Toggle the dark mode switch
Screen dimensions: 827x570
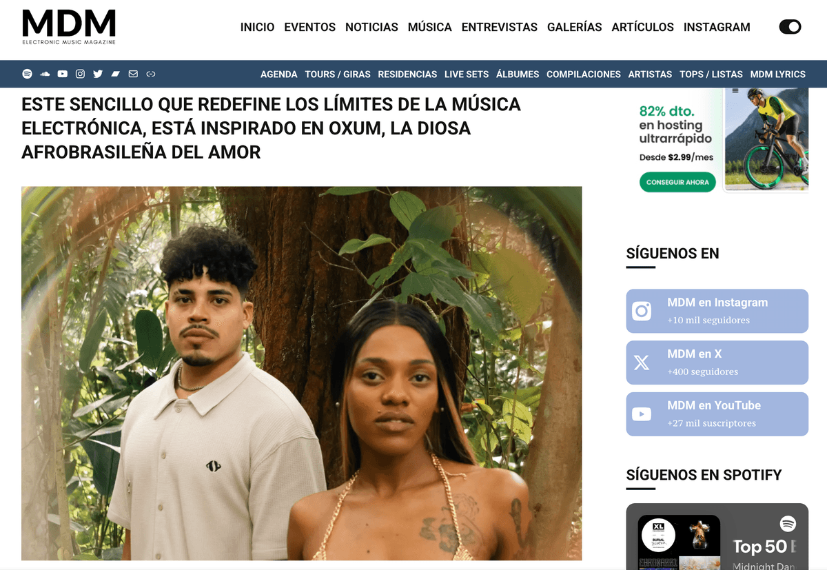tap(790, 27)
